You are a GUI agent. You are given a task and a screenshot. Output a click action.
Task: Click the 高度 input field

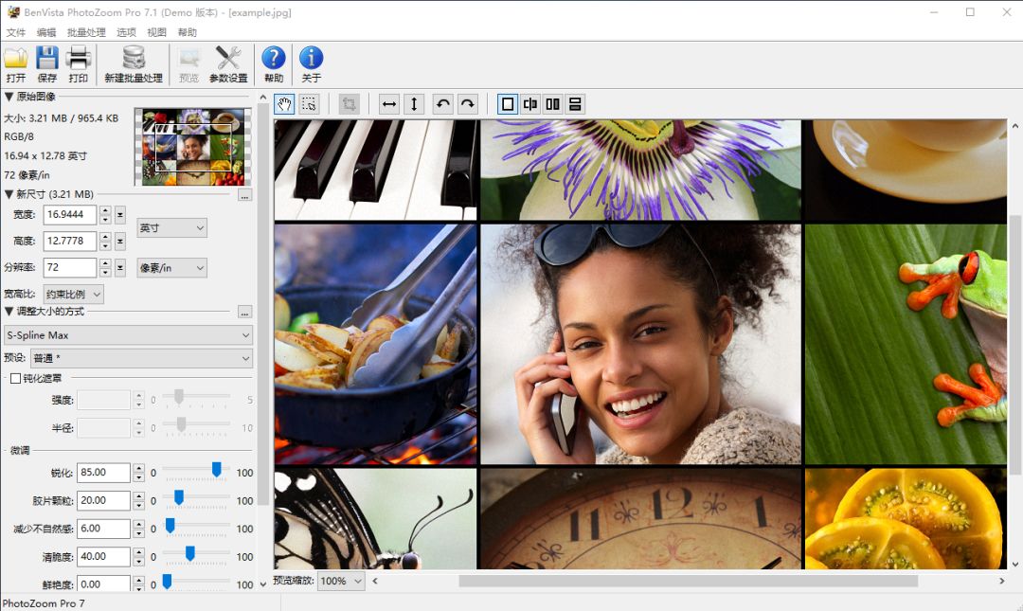point(70,241)
